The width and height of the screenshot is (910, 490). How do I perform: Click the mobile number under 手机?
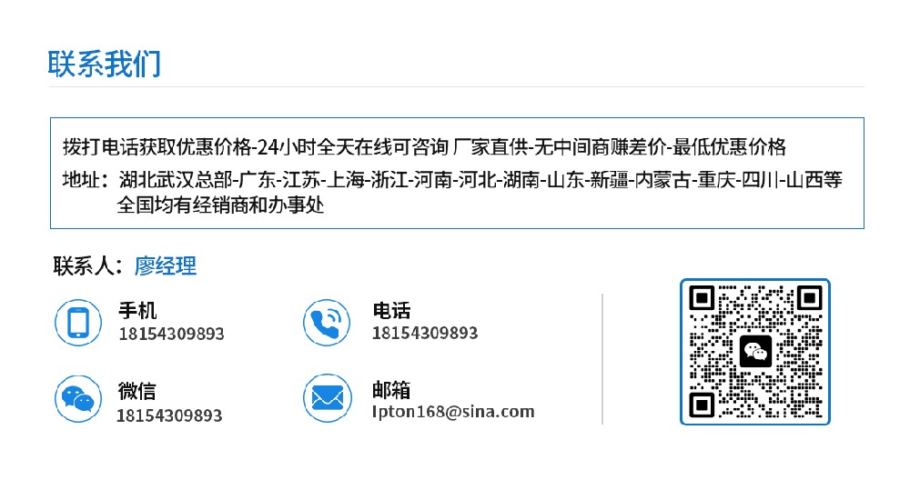pos(171,334)
